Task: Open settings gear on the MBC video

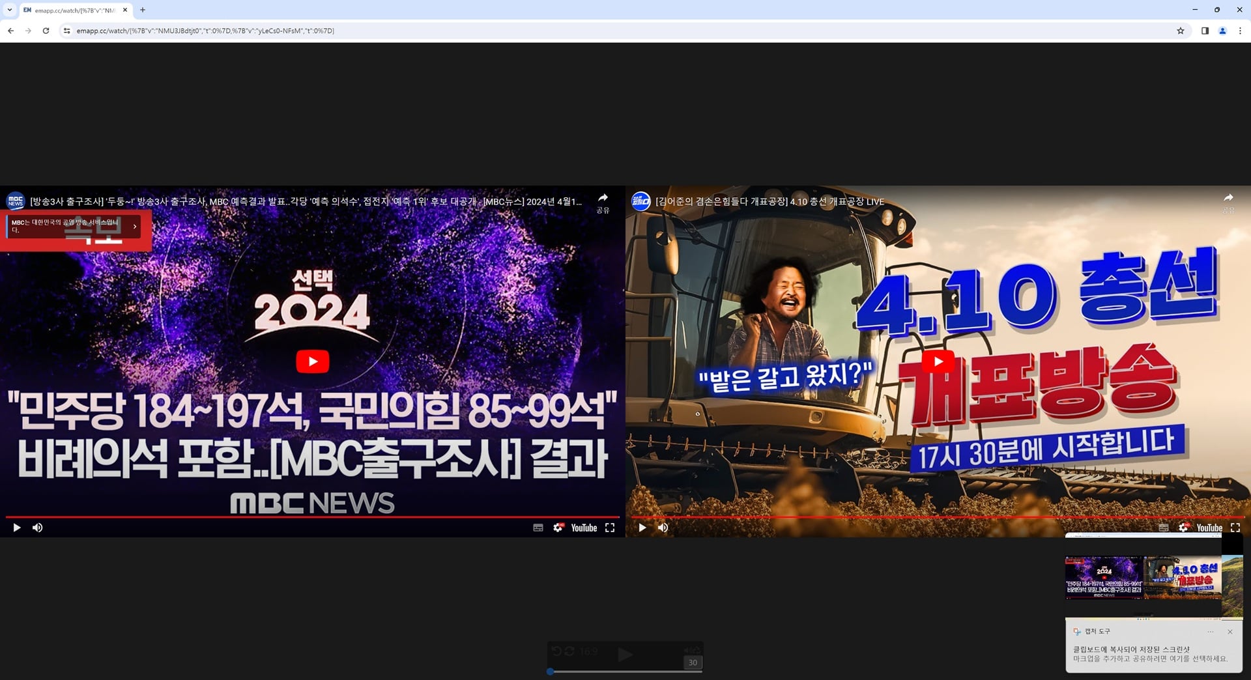Action: point(558,528)
